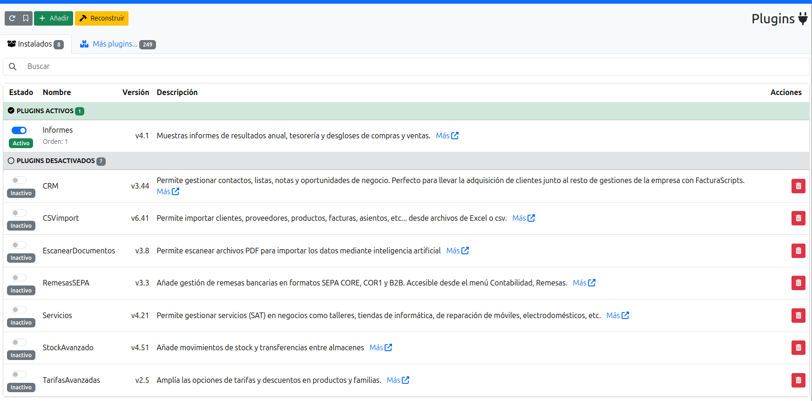Open the Más link for Informes
The width and height of the screenshot is (812, 401).
coord(447,136)
